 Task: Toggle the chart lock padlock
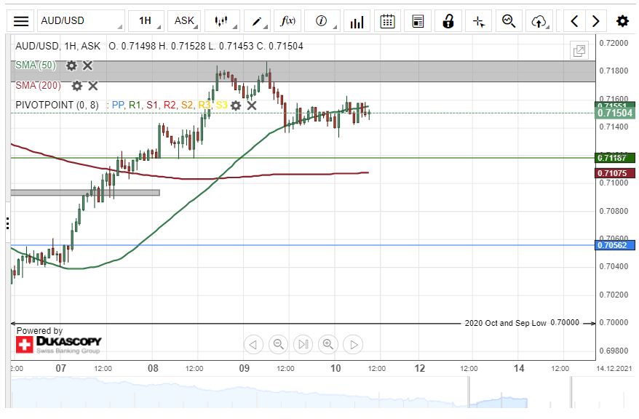coord(449,21)
